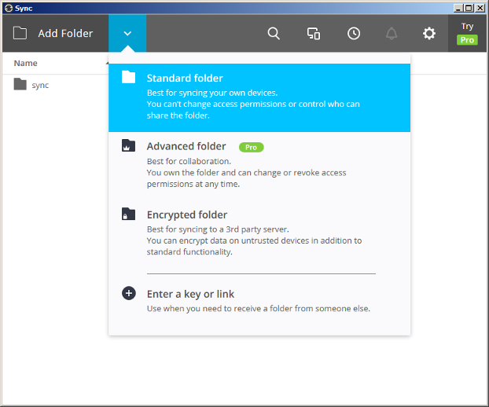
Task: Select the sync folder in list
Action: 31,84
